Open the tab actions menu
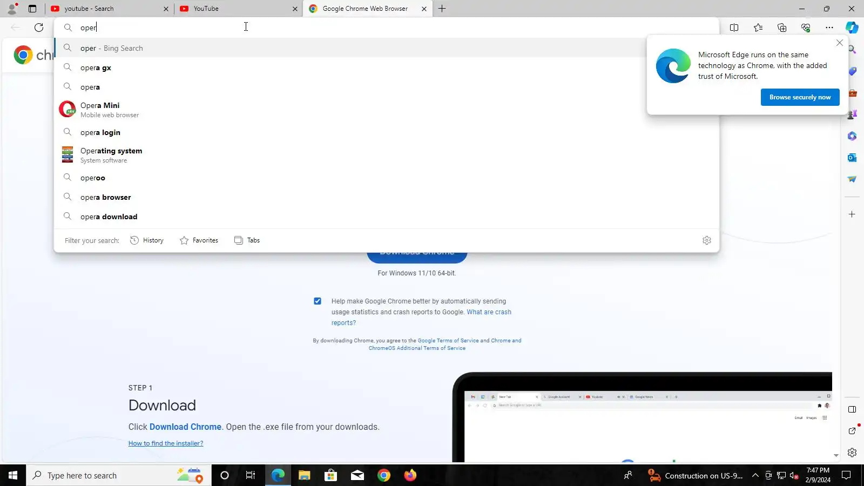The width and height of the screenshot is (864, 486). (32, 9)
